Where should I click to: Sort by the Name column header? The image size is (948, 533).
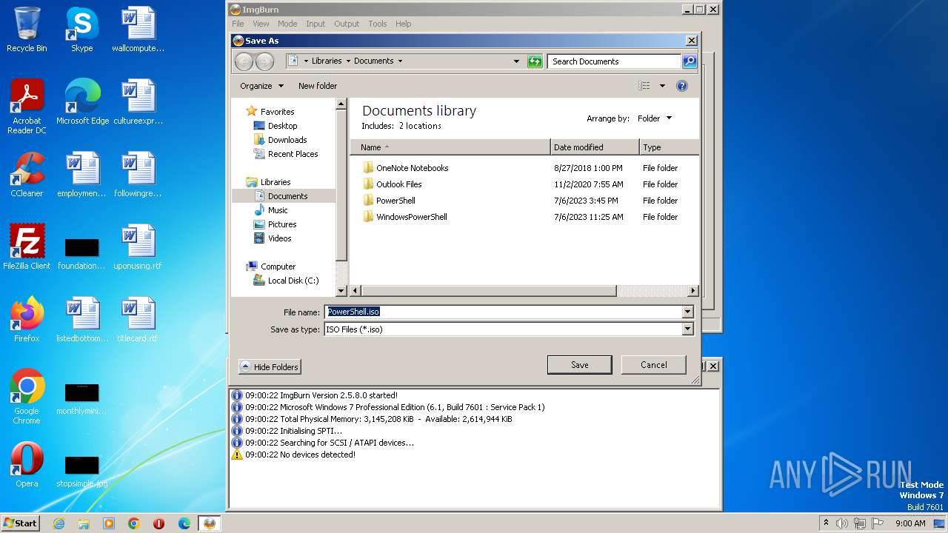click(450, 147)
